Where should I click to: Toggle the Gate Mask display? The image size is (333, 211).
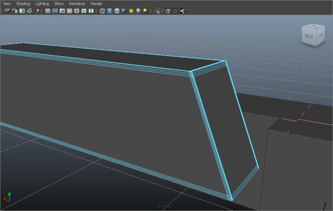click(69, 11)
